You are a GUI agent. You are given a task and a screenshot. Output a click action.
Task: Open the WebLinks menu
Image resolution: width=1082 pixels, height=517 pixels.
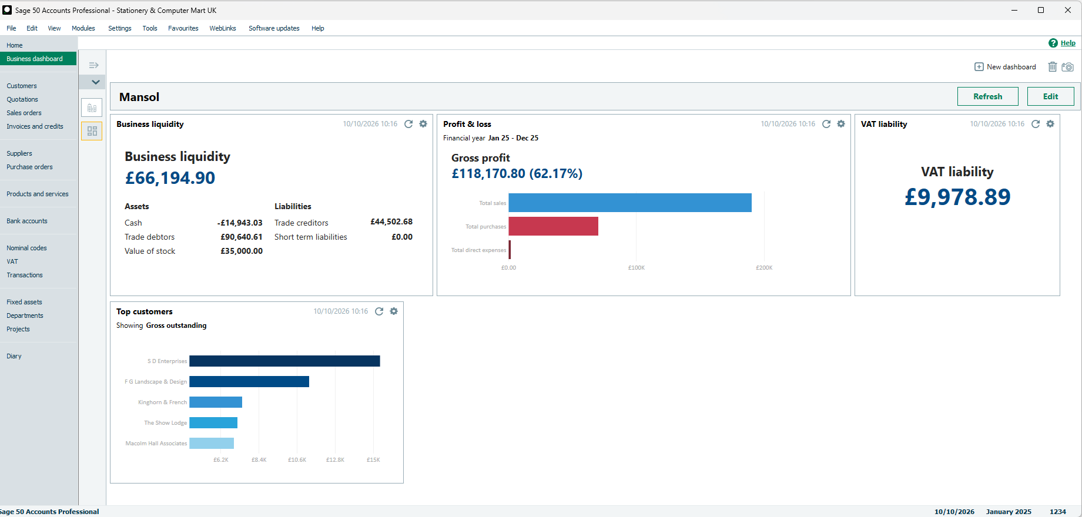pyautogui.click(x=223, y=28)
